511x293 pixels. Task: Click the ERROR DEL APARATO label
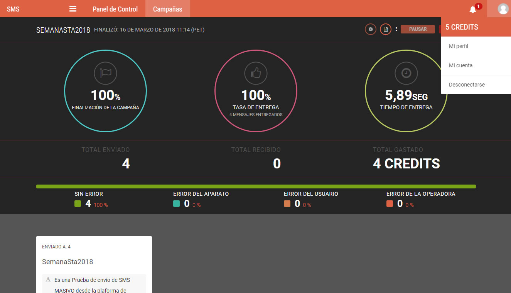click(x=201, y=194)
